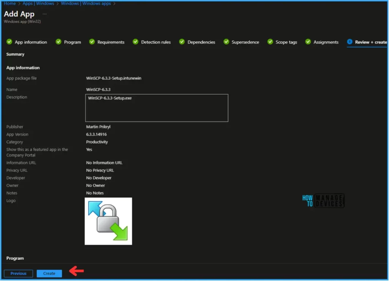The height and width of the screenshot is (281, 389).
Task: Click the Create button
Action: click(49, 273)
